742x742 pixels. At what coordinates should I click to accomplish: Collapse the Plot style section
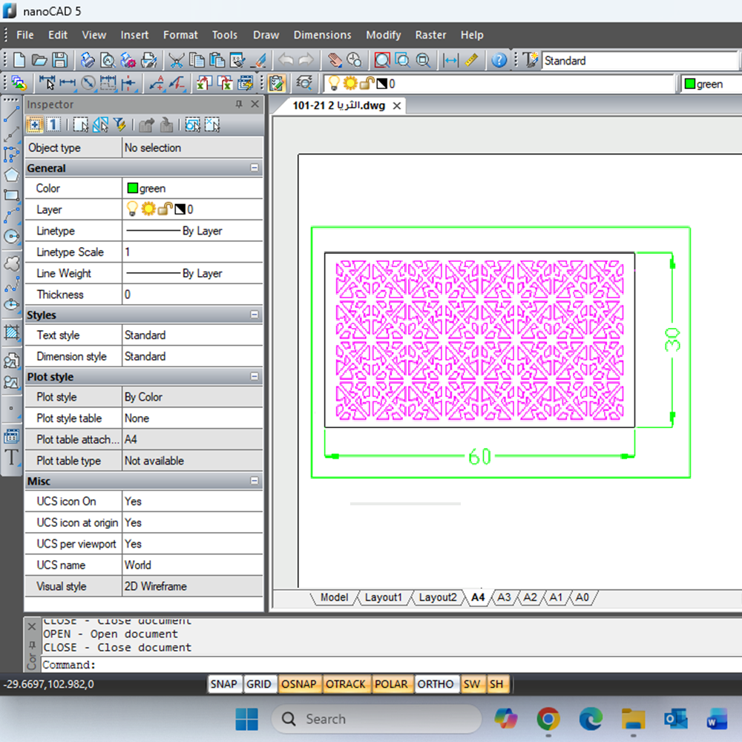255,377
